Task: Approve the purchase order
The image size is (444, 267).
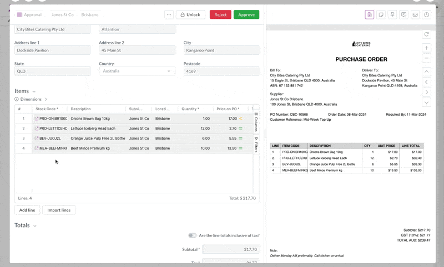Action: 246,15
